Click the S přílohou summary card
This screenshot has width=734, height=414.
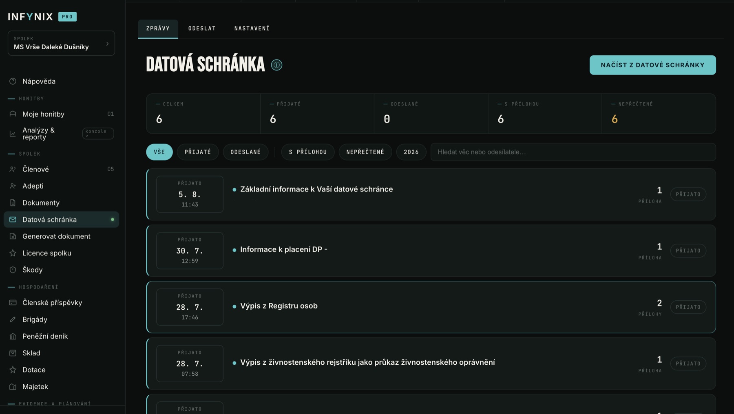pyautogui.click(x=545, y=114)
